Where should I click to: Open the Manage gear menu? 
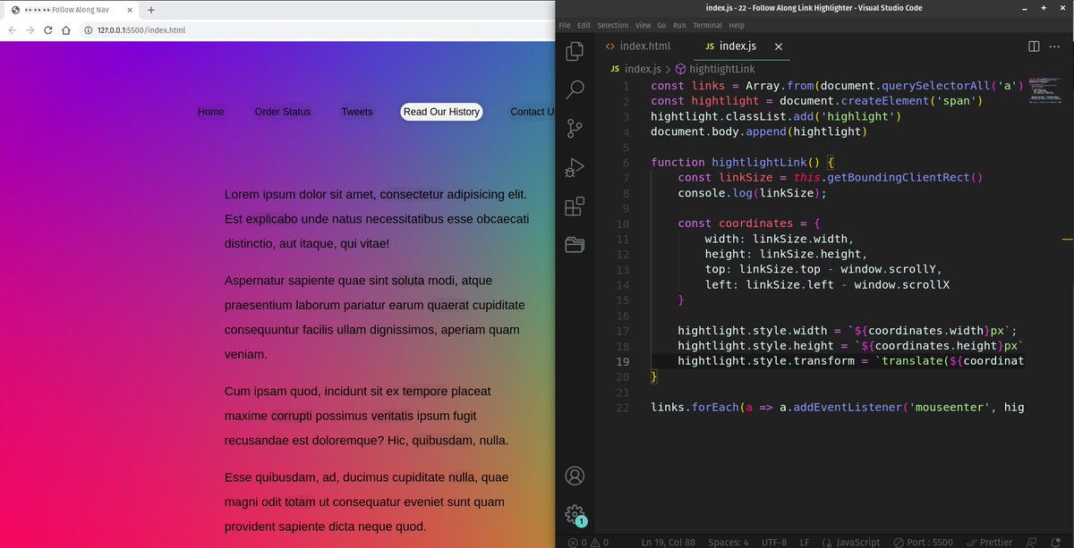pyautogui.click(x=575, y=514)
